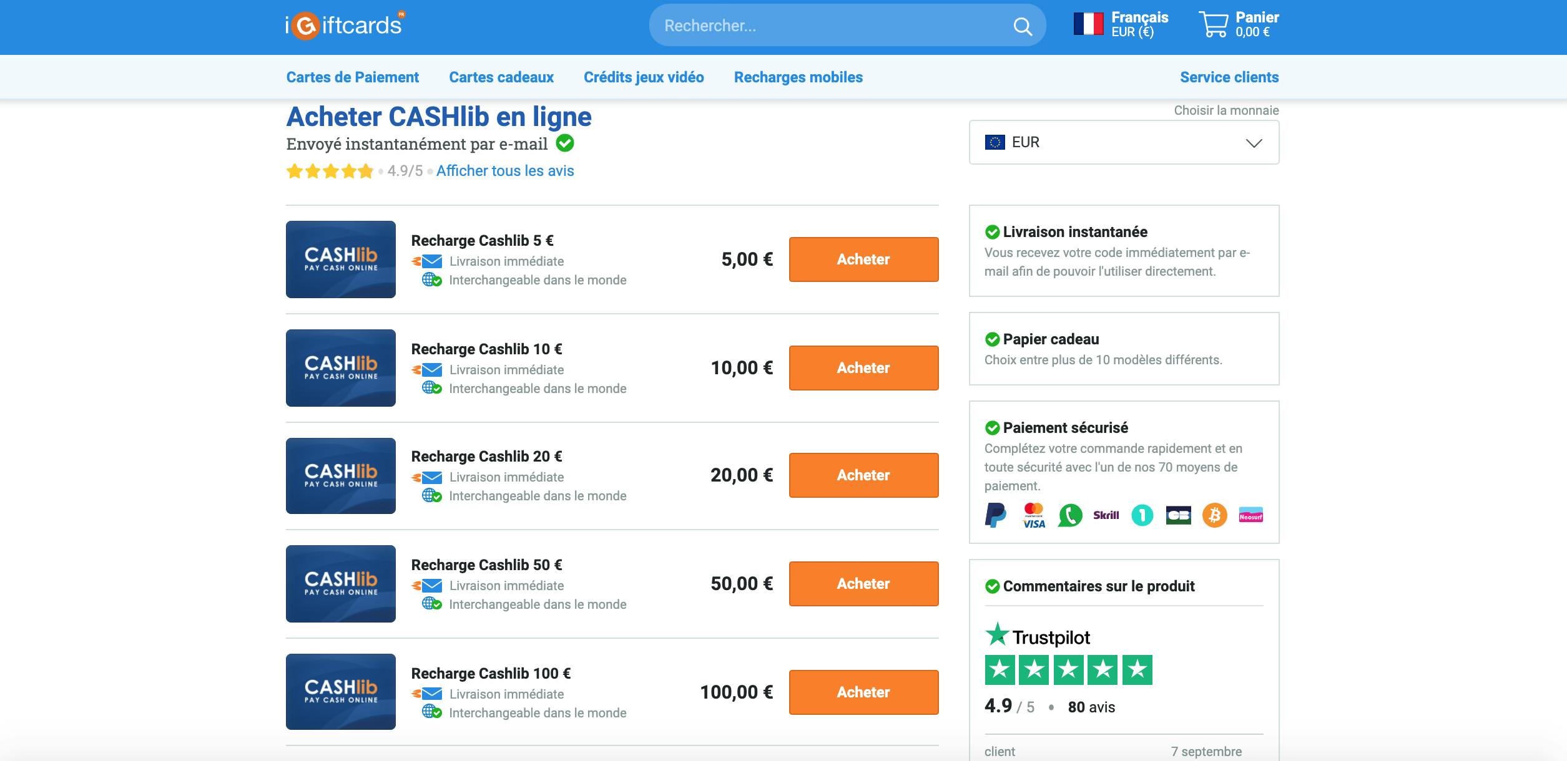Click envelope delivery icon on Cashlib 5 € row

[427, 261]
